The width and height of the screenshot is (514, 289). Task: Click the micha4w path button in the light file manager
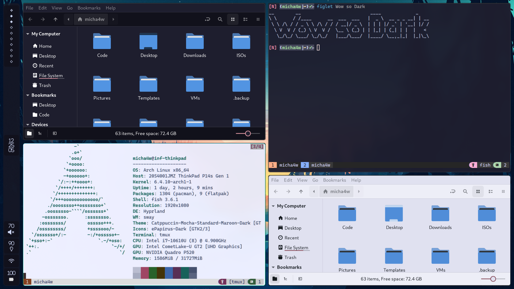(x=337, y=192)
